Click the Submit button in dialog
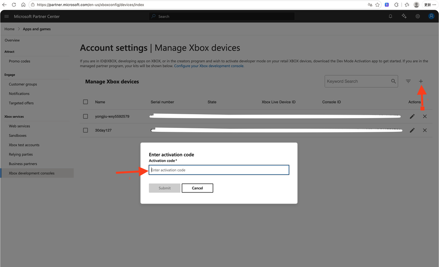The height and width of the screenshot is (267, 439). pyautogui.click(x=164, y=188)
